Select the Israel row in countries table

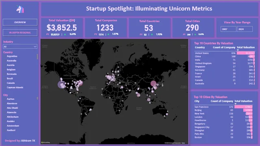pyautogui.click(x=225, y=77)
